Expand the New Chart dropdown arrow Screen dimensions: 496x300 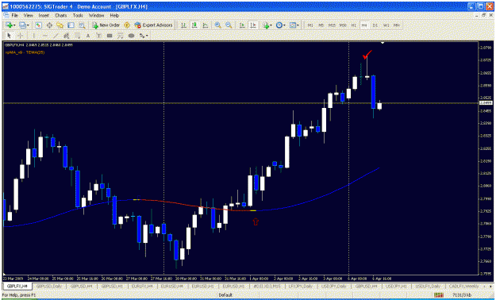[14, 25]
